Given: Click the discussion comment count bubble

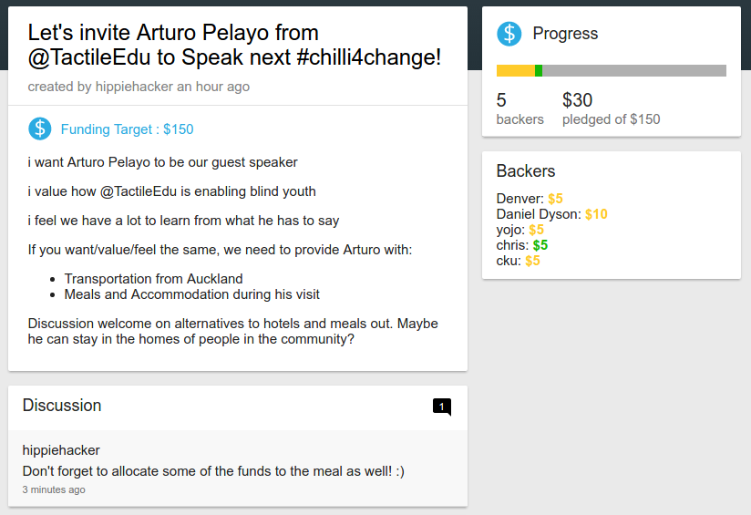Looking at the screenshot, I should pos(442,407).
